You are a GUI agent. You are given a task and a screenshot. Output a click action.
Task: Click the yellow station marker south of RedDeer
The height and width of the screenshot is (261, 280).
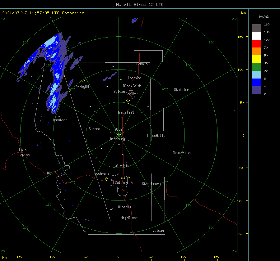tap(128, 101)
